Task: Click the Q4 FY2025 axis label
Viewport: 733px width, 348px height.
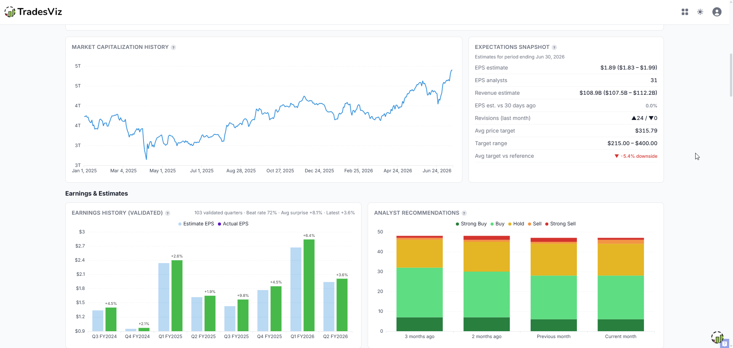Action: (x=270, y=337)
